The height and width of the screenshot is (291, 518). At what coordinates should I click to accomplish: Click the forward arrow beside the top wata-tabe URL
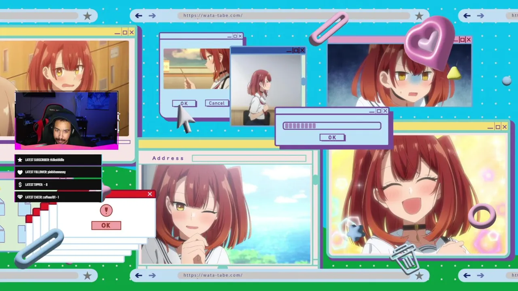tap(152, 16)
